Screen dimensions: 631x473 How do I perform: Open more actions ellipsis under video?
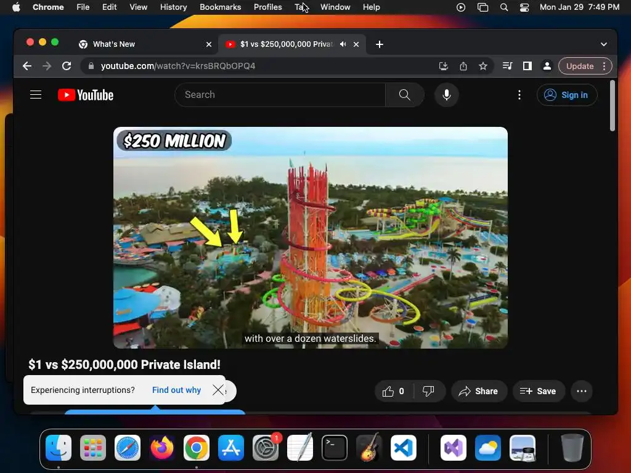click(582, 391)
